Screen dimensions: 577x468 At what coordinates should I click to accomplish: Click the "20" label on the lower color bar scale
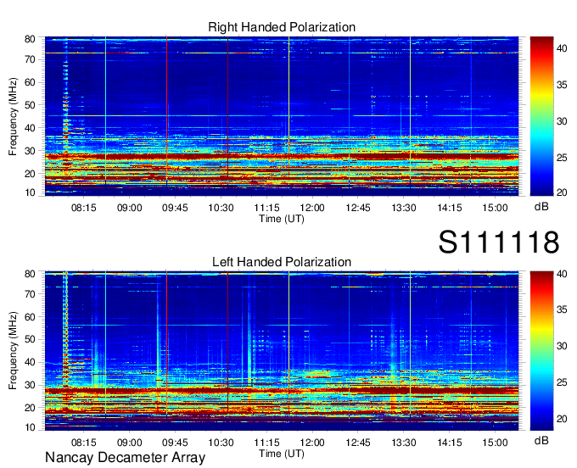tap(562, 419)
